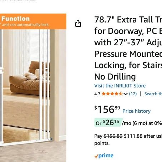
Task: Click the $111.88 after points price text
Action: (143, 136)
